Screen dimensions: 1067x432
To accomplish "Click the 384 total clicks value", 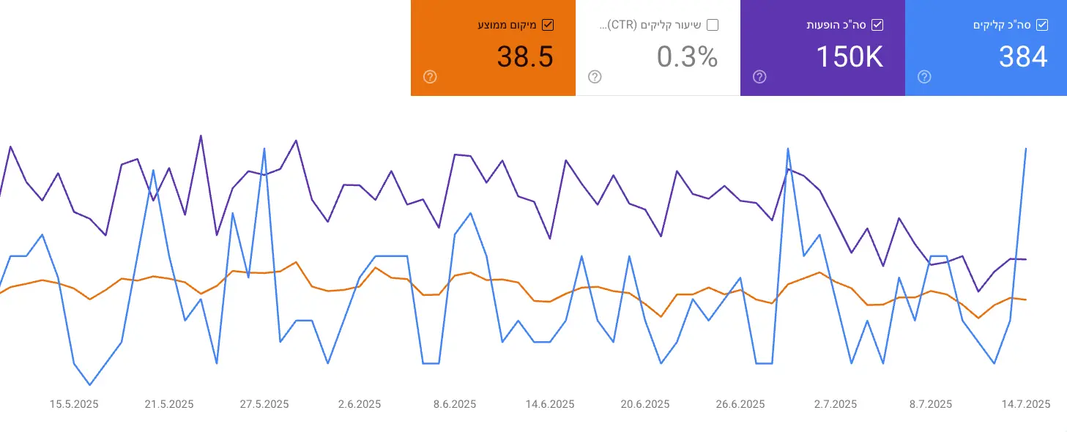I will point(1023,56).
